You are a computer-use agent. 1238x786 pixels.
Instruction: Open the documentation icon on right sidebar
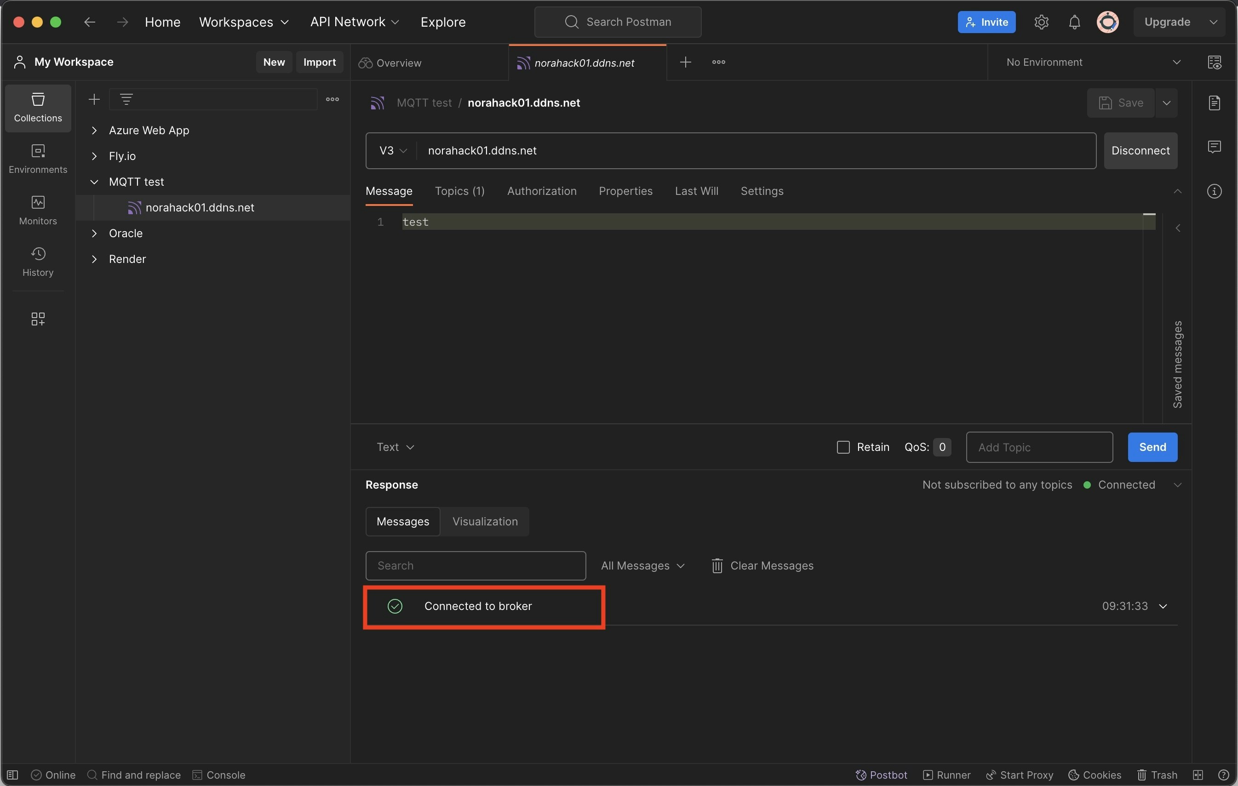1215,103
